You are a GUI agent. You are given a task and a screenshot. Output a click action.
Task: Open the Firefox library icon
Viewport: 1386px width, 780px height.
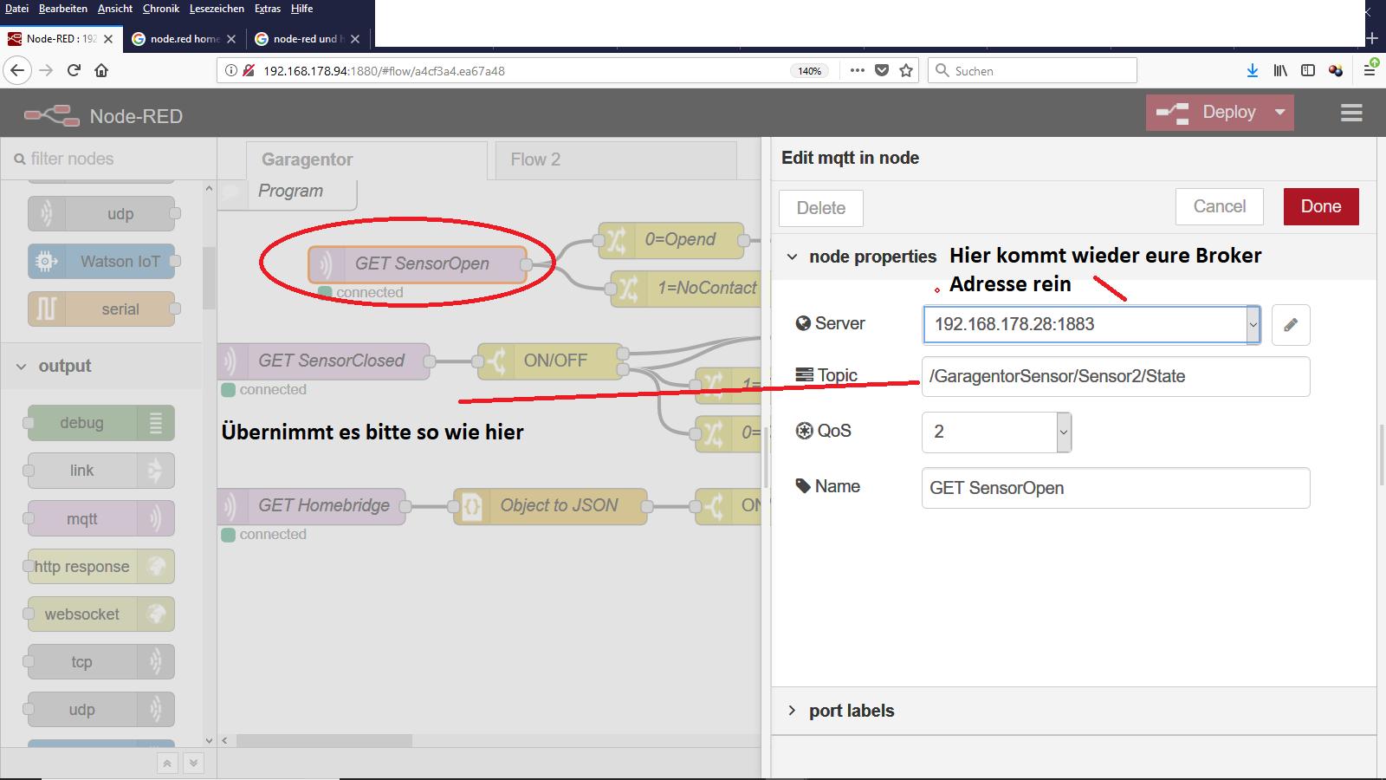coord(1279,71)
